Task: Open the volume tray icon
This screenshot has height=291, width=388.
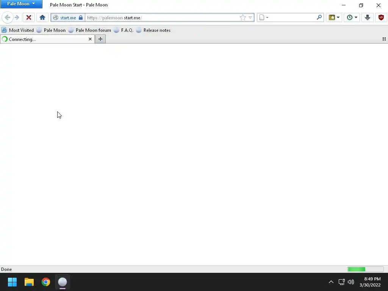Action: pyautogui.click(x=351, y=282)
